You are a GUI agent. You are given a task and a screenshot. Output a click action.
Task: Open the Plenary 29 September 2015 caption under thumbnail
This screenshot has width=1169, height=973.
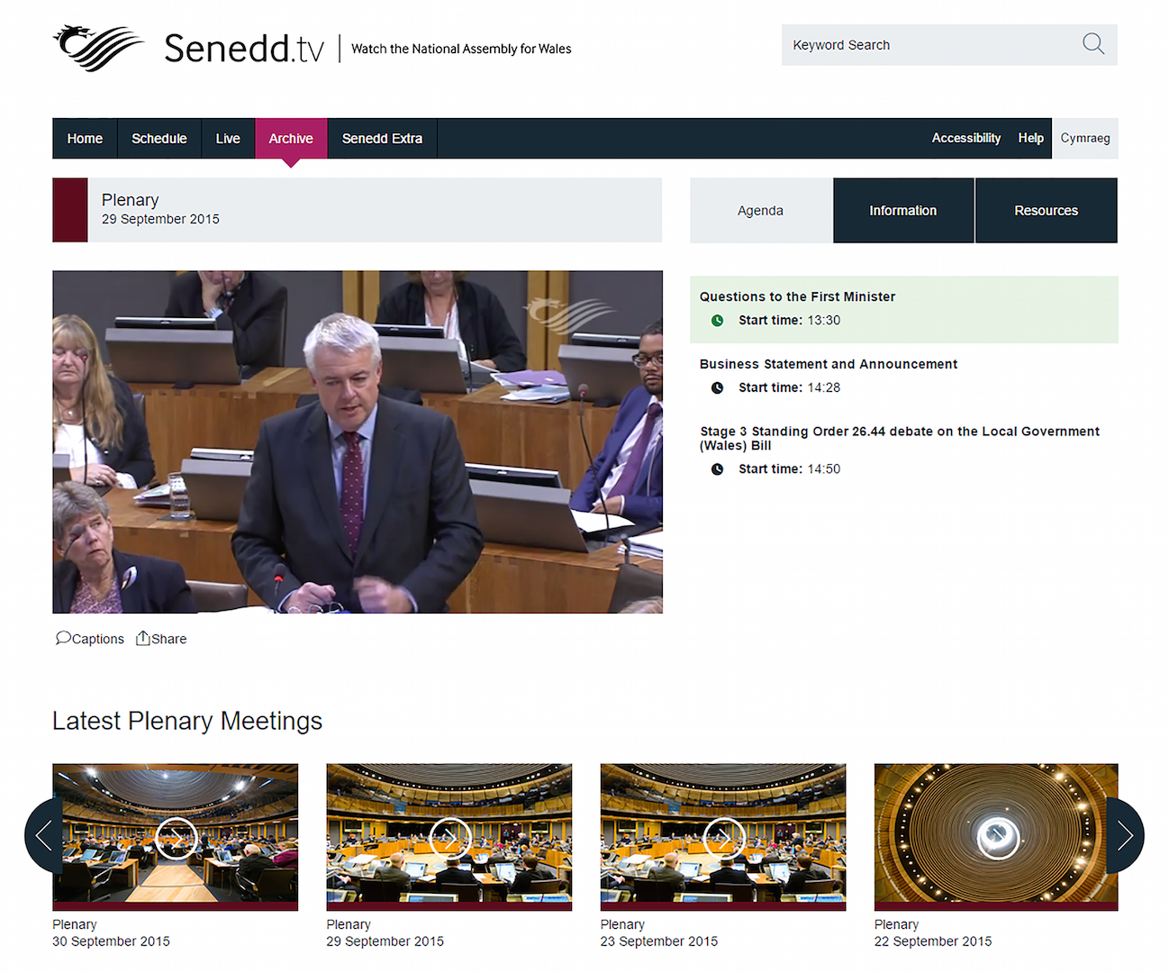click(x=385, y=932)
